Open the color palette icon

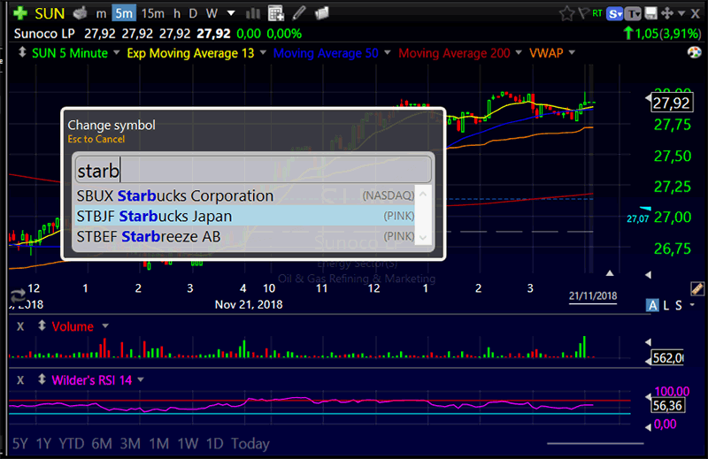click(694, 52)
